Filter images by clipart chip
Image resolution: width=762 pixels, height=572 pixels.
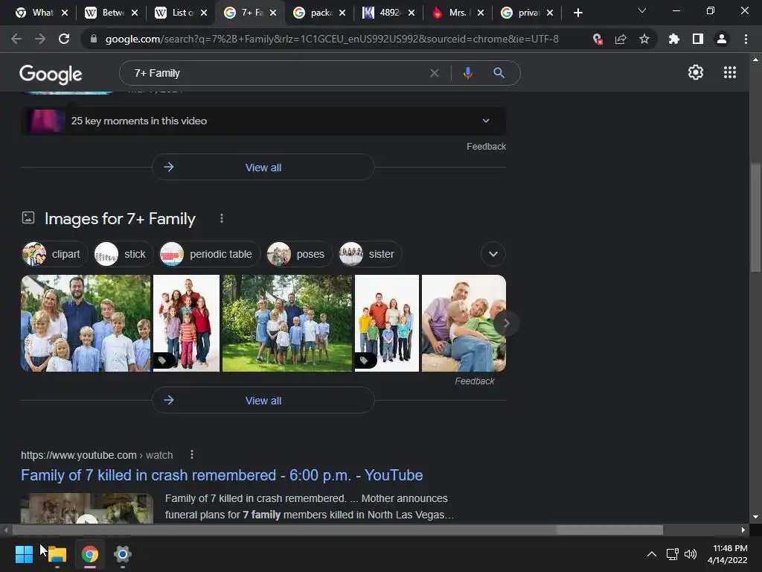click(x=54, y=254)
